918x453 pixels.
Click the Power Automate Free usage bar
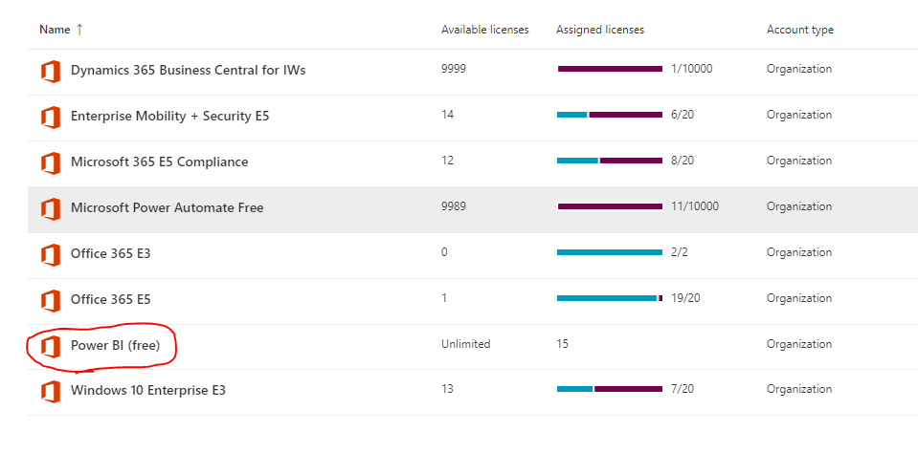[610, 206]
